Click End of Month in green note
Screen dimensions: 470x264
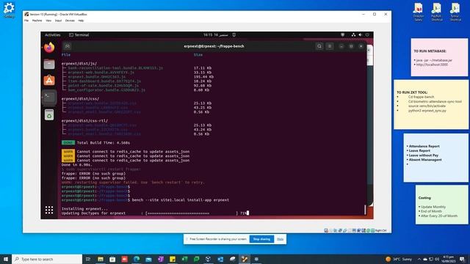point(431,211)
